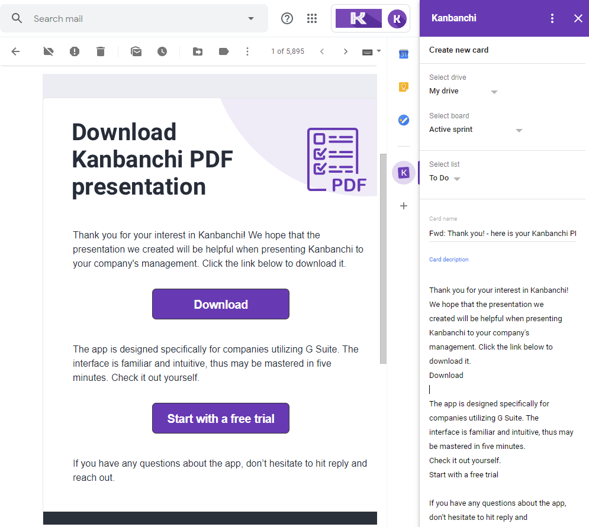Screen dimensions: 589x527
Task: Click the email vertical scrollbar
Action: click(383, 258)
